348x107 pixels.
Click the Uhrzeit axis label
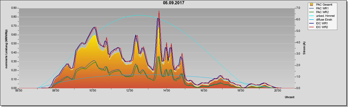pyautogui.click(x=289, y=97)
